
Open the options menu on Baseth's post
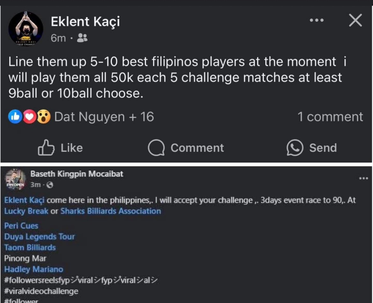[x=363, y=178]
